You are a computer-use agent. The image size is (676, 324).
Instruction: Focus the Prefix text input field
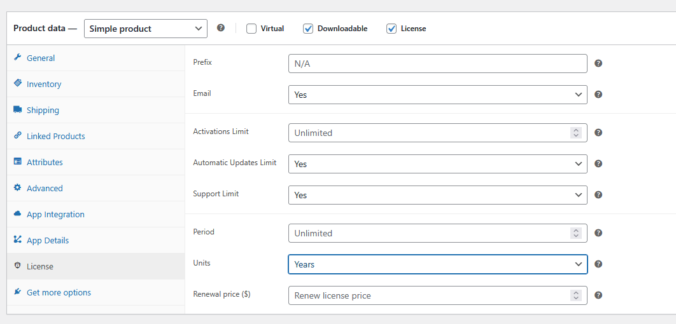point(437,64)
